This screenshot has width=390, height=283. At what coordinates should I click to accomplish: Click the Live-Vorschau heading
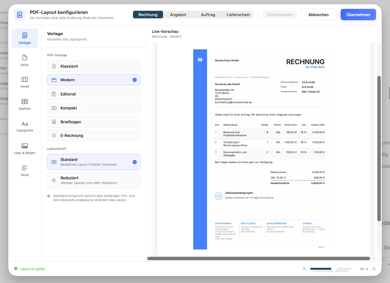(165, 32)
